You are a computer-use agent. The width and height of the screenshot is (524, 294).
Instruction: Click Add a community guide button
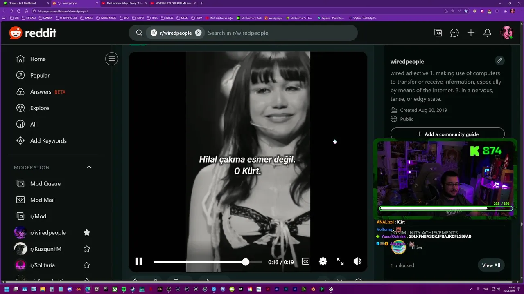[x=447, y=134]
